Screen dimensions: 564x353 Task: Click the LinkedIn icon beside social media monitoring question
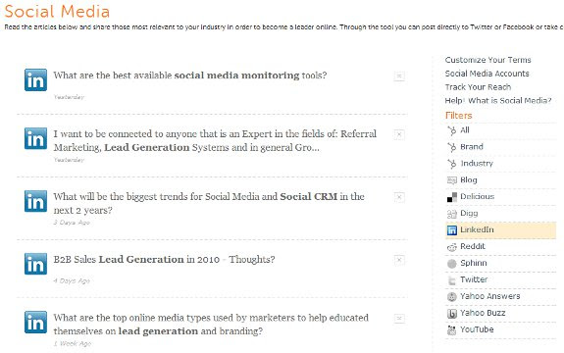35,79
